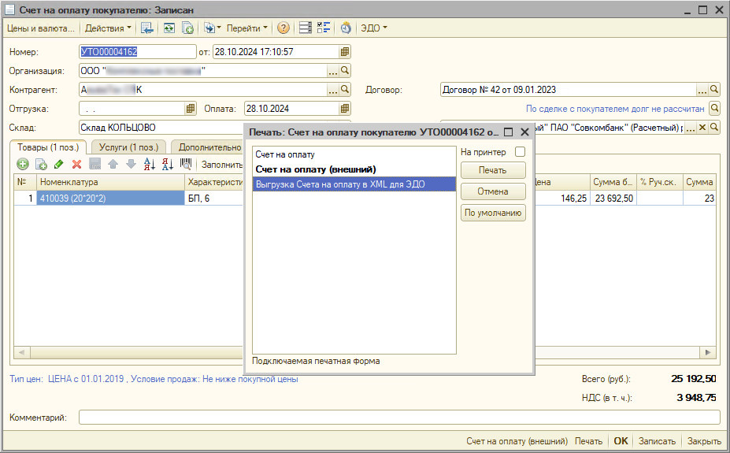Delete the row with the red cross icon

pyautogui.click(x=77, y=164)
